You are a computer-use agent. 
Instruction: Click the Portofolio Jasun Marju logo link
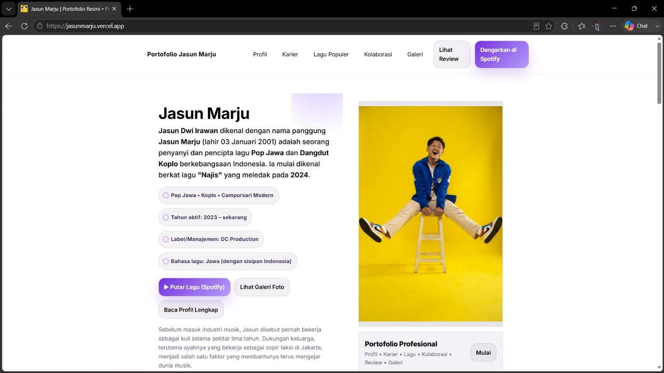[x=181, y=54]
